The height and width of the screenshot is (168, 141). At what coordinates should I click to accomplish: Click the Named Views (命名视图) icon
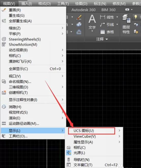point(4,82)
